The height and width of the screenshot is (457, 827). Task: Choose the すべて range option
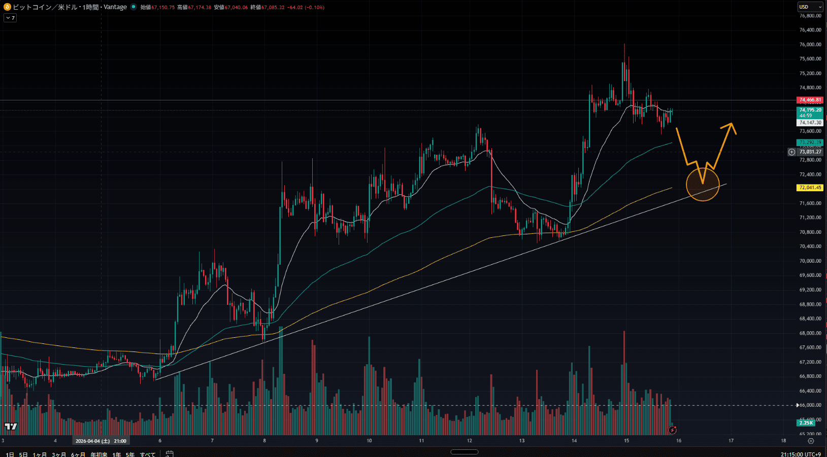pyautogui.click(x=148, y=454)
